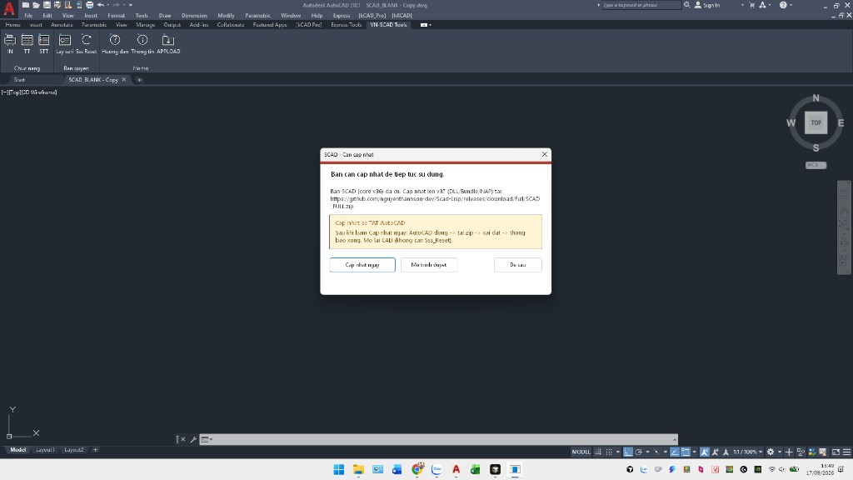Switch to the Annotate ribbon tab
Image resolution: width=853 pixels, height=480 pixels.
(62, 24)
